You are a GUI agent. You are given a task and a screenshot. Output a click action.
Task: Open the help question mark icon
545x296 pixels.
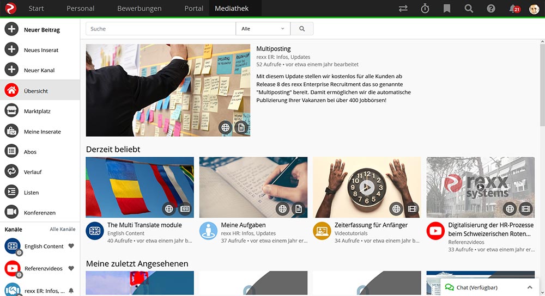[x=491, y=9]
